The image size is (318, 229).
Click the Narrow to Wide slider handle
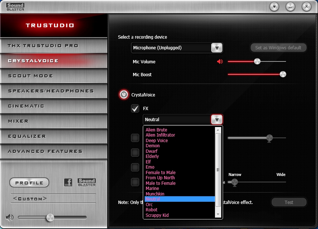[234, 182]
